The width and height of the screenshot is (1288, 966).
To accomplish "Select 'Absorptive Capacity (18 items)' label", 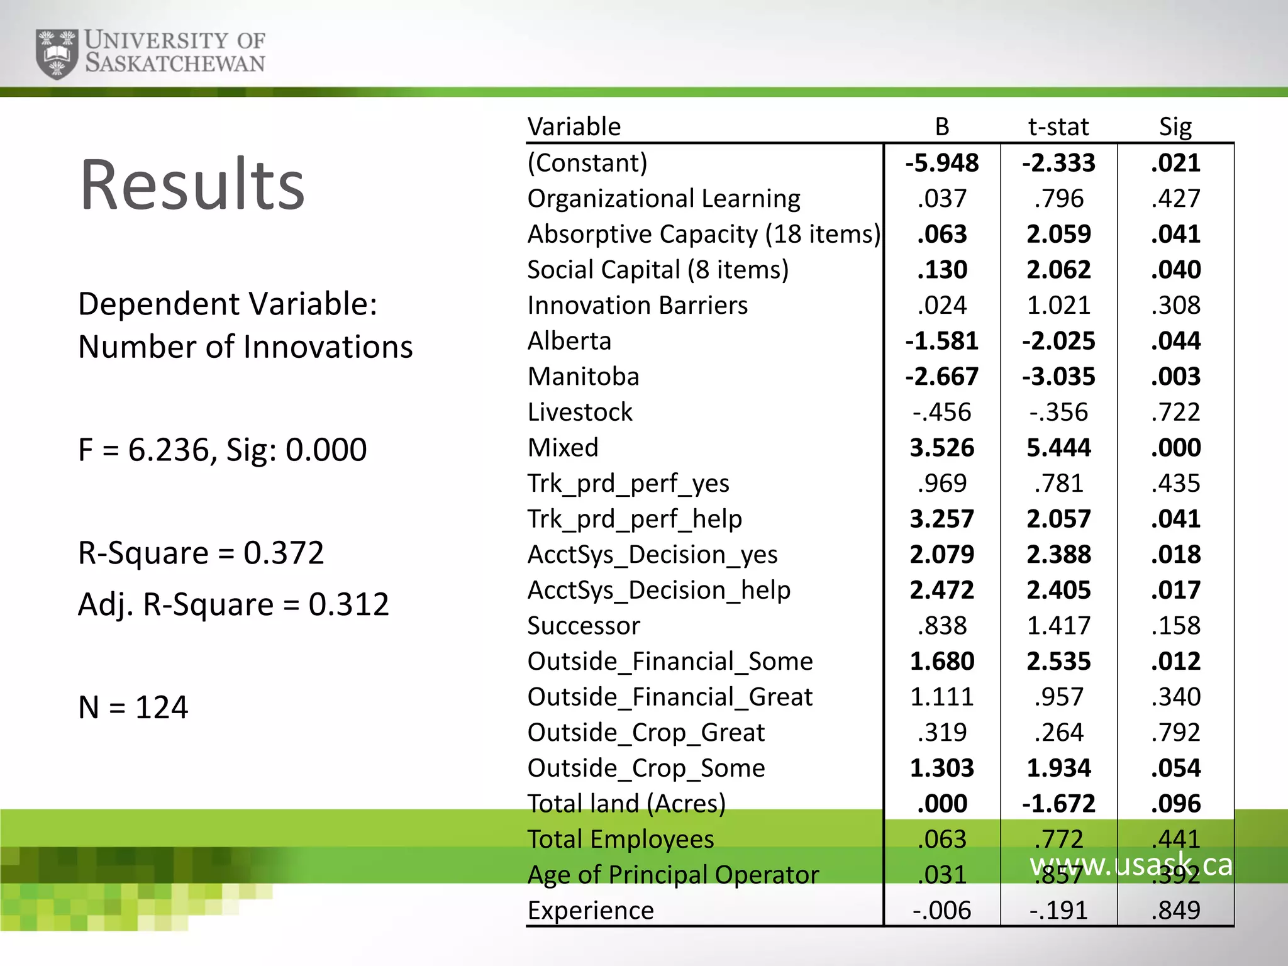I will click(704, 234).
